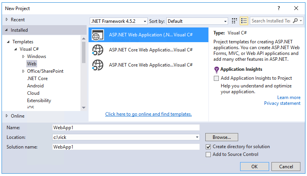The height and width of the screenshot is (176, 307).
Task: Enable Add Application Insights to Project
Action: tap(217, 78)
